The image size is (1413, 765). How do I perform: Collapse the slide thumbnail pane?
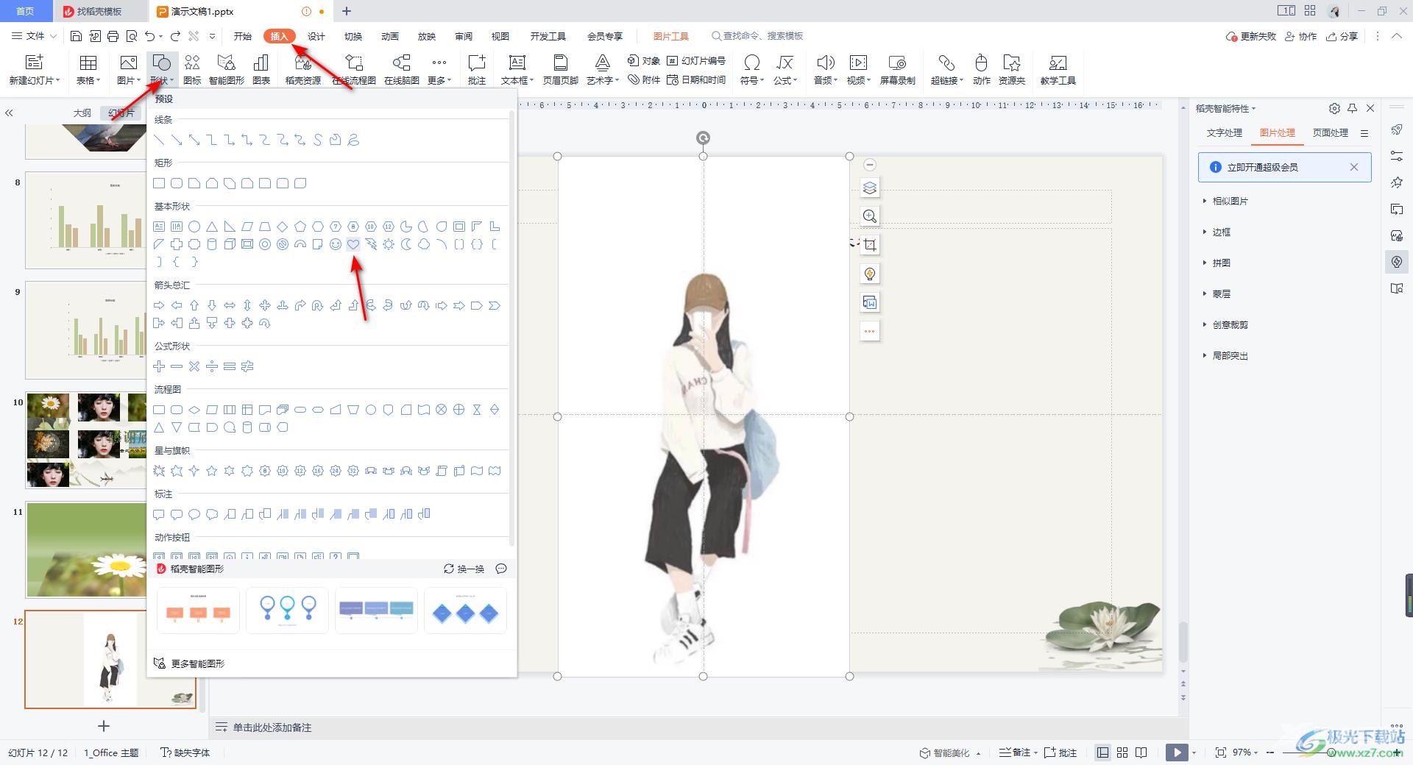pyautogui.click(x=9, y=113)
